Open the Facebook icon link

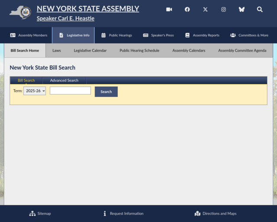[187, 10]
